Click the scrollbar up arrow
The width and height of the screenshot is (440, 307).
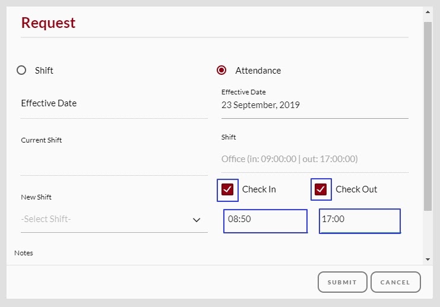428,11
